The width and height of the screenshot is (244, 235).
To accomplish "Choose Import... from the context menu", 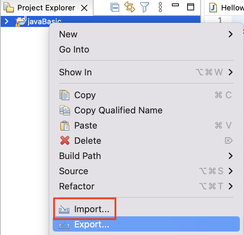I will pos(146,209).
